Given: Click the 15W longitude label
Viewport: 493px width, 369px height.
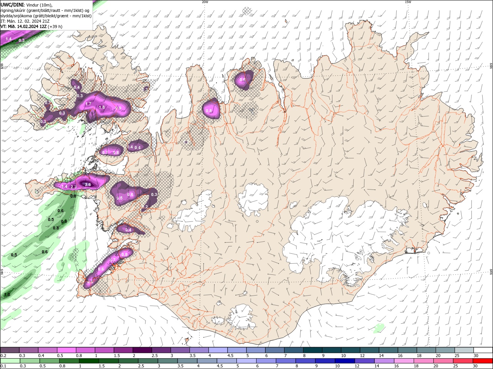Looking at the screenshot, I should point(408,2).
